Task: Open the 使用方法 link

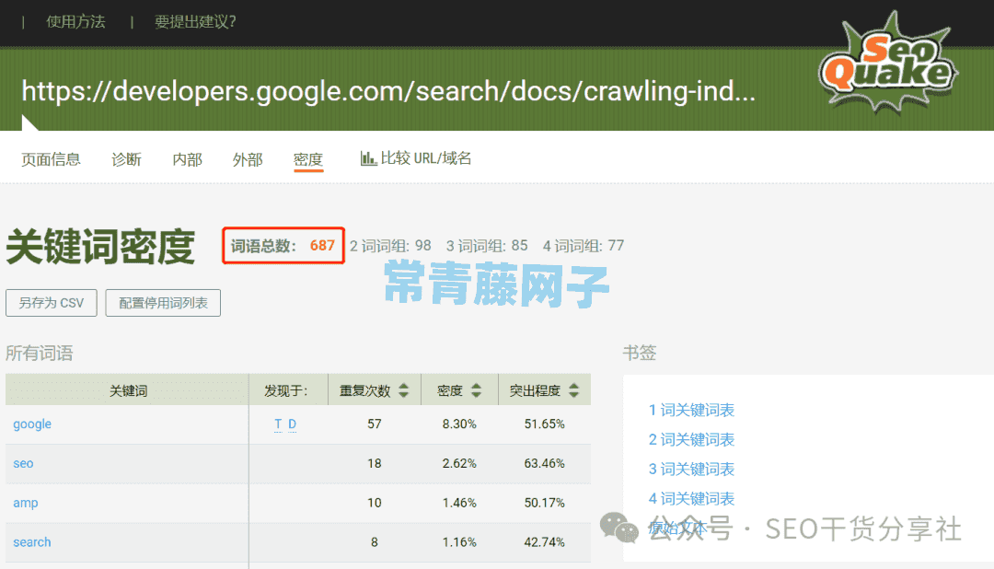Action: [75, 22]
